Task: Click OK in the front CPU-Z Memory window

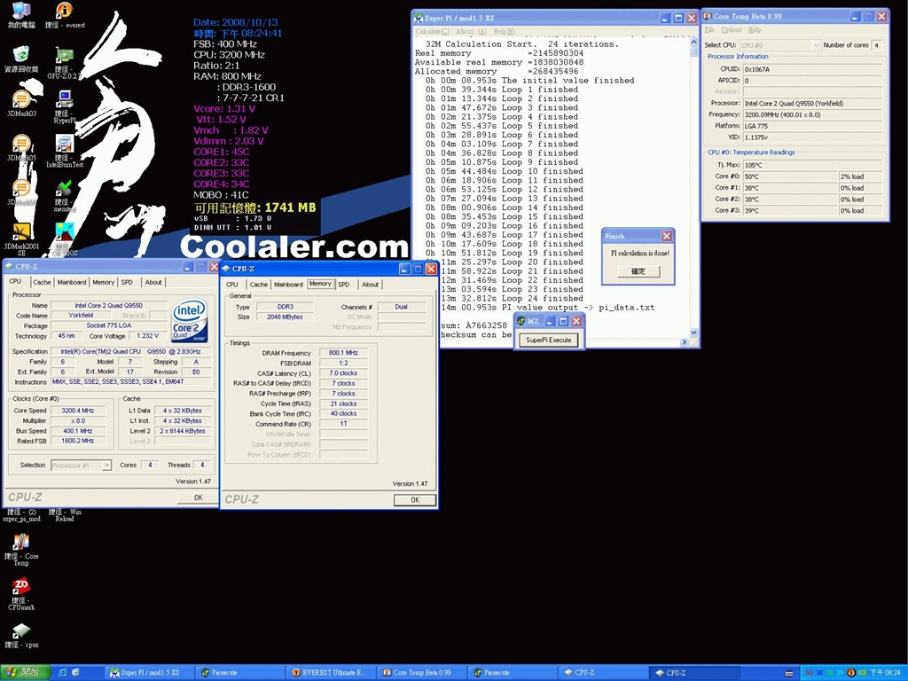Action: point(415,500)
